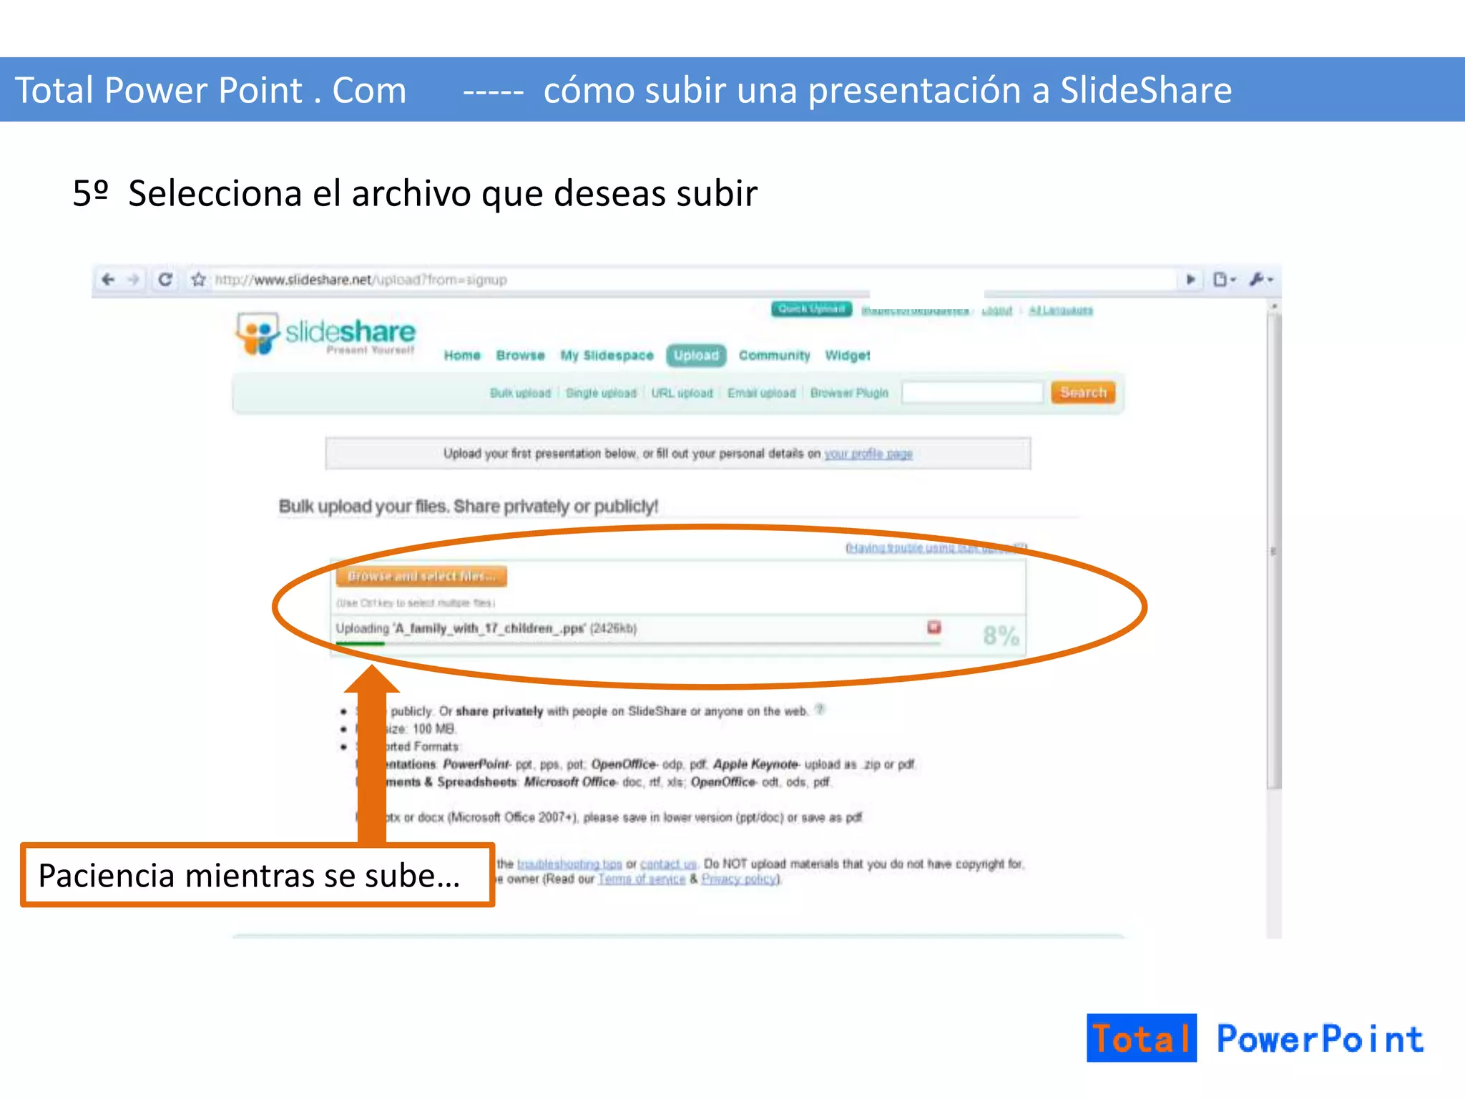The width and height of the screenshot is (1465, 1099).
Task: Click the page vertical scrollbar thumb
Action: pos(1273,551)
